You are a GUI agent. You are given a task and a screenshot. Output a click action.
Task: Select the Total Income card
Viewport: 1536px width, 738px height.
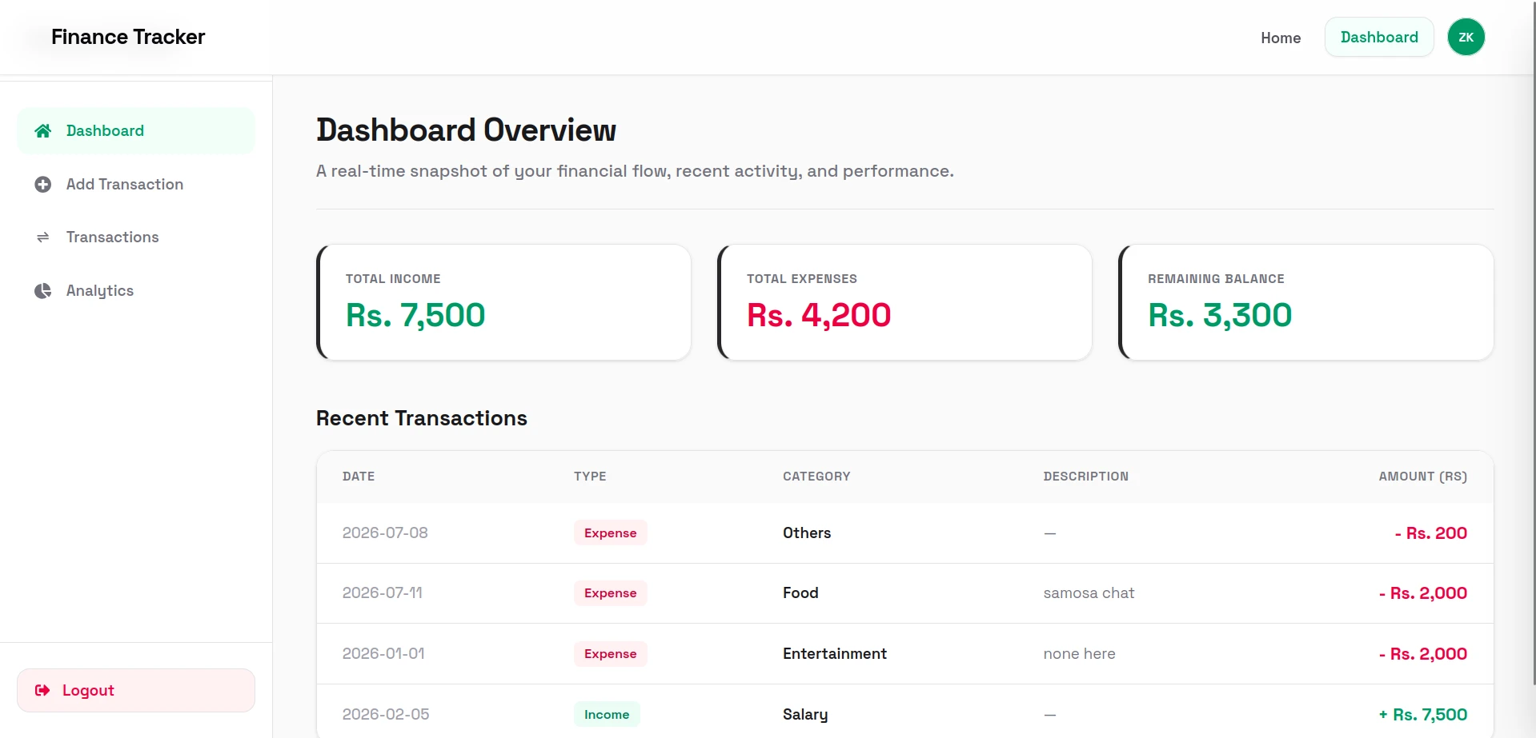504,302
